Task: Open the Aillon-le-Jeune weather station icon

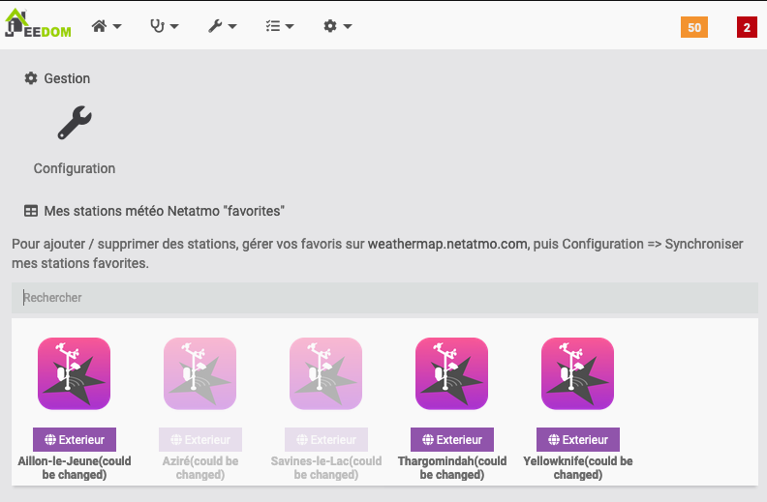Action: point(74,373)
